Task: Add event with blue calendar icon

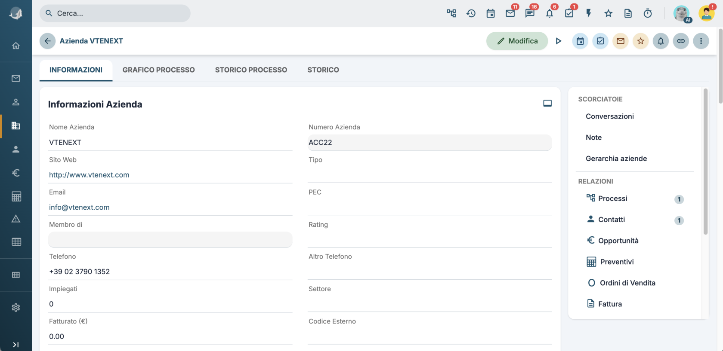Action: (580, 41)
